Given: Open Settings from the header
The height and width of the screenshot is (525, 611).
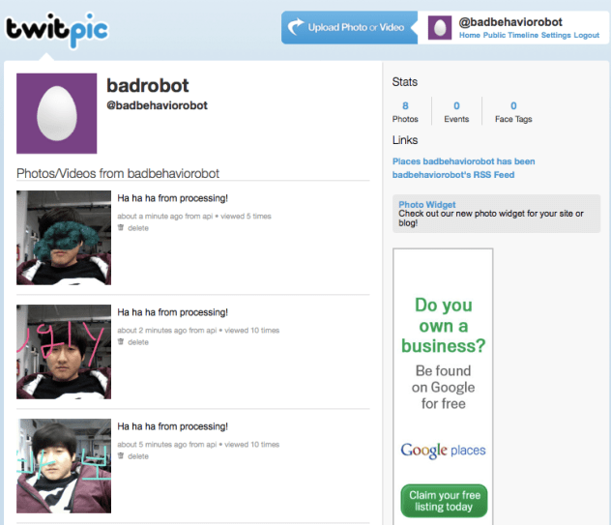Looking at the screenshot, I should (556, 35).
